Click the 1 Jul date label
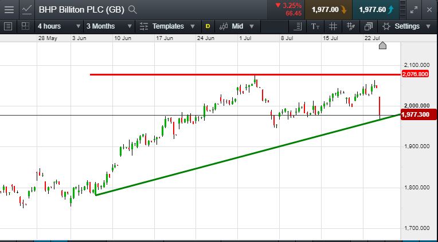 click(x=246, y=38)
